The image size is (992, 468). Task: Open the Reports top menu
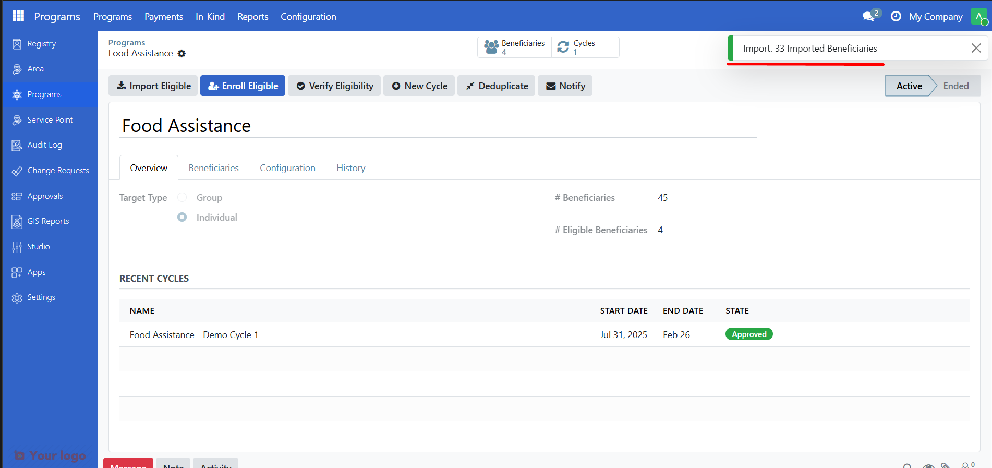[252, 17]
